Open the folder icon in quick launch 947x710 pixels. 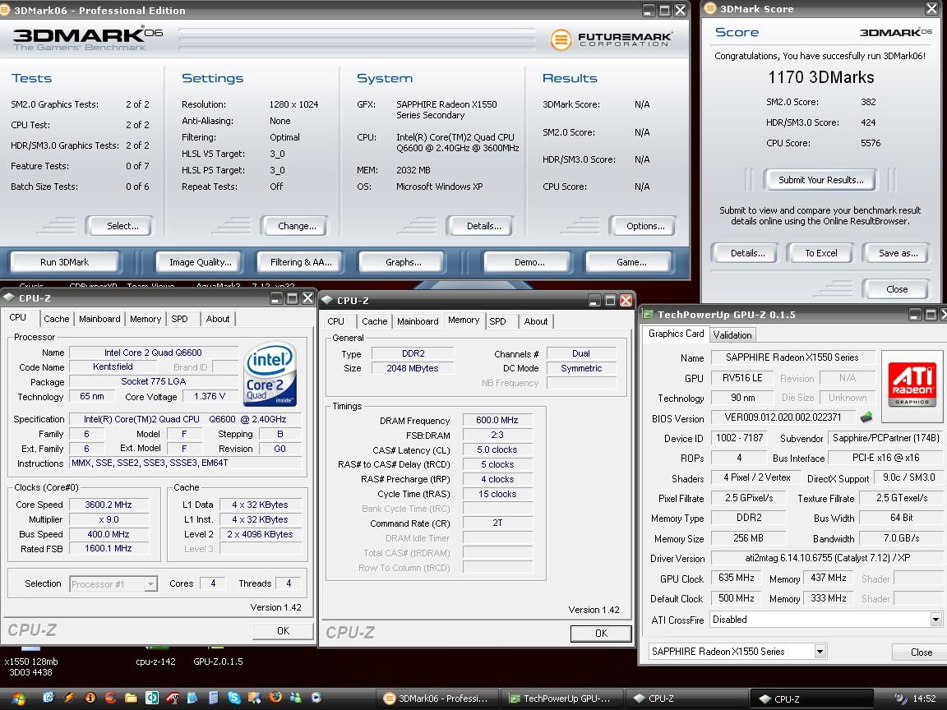(x=131, y=698)
